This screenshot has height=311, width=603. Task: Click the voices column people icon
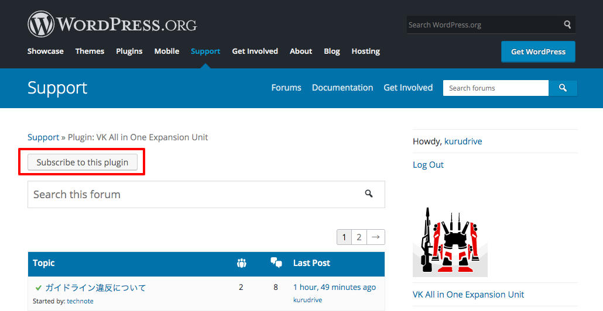point(241,263)
